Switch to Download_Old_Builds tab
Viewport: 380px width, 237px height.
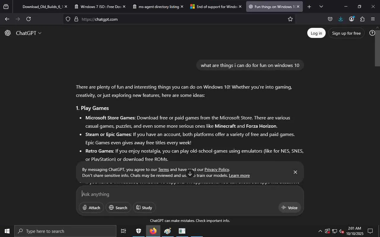point(42,7)
